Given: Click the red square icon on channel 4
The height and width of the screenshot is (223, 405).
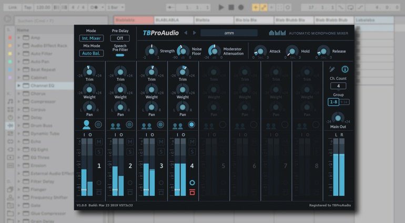Looking at the screenshot, I should coord(192,192).
